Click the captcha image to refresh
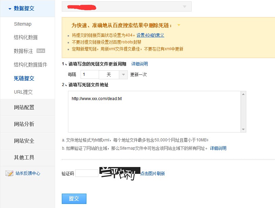Screen dimensions: 275x208 tap(120, 173)
